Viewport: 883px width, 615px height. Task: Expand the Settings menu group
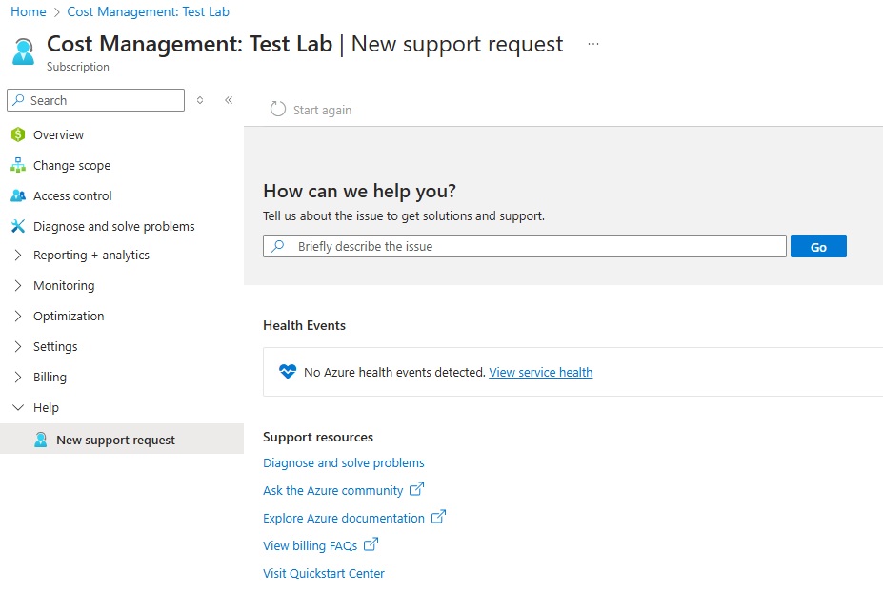click(18, 346)
